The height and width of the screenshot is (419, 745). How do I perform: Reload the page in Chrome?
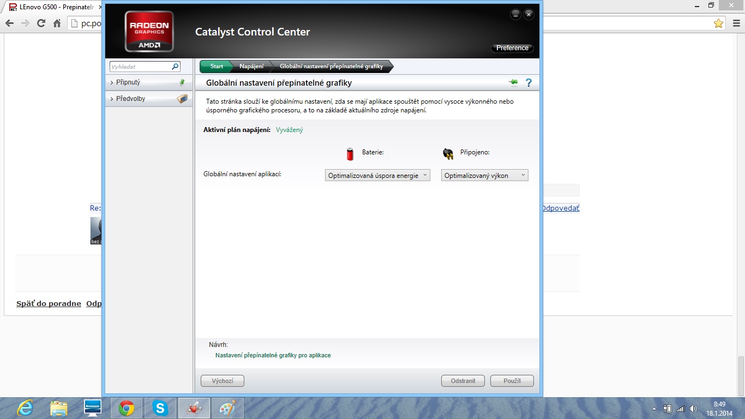click(x=41, y=23)
